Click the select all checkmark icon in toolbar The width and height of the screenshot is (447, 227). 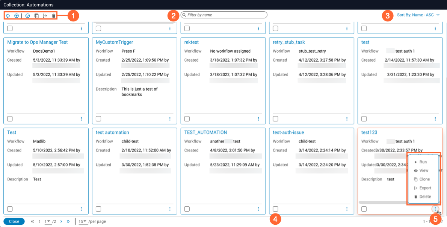tap(28, 16)
